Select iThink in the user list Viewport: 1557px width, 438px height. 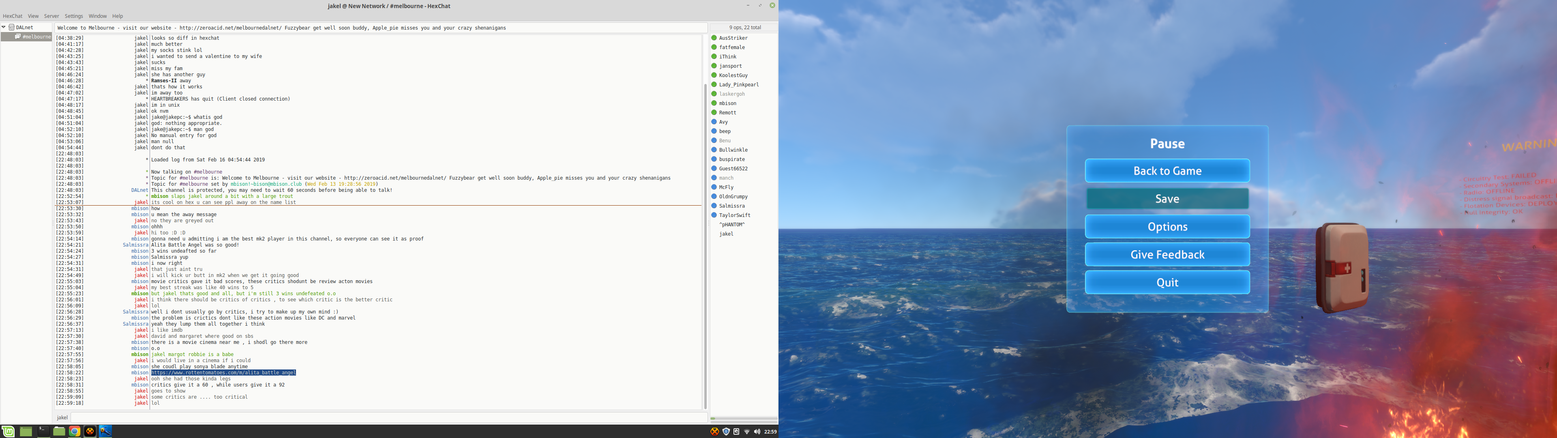coord(728,57)
